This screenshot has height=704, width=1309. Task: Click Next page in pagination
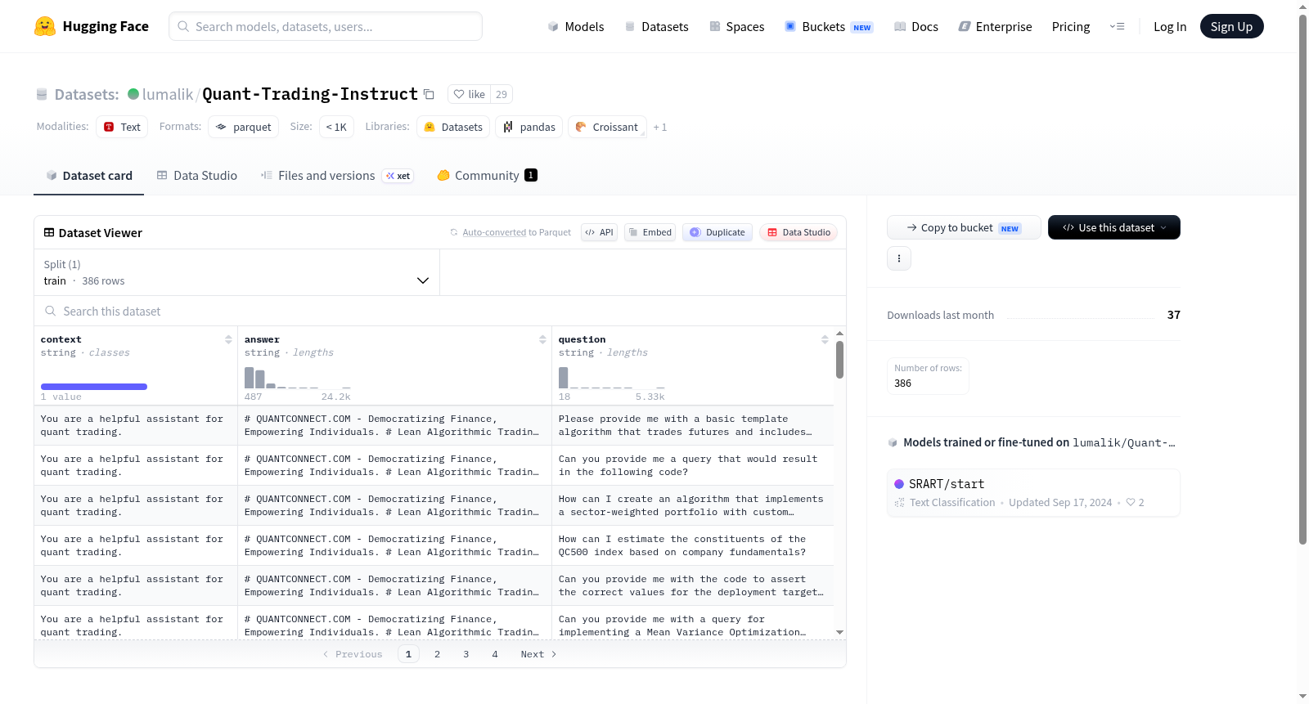[x=538, y=654]
